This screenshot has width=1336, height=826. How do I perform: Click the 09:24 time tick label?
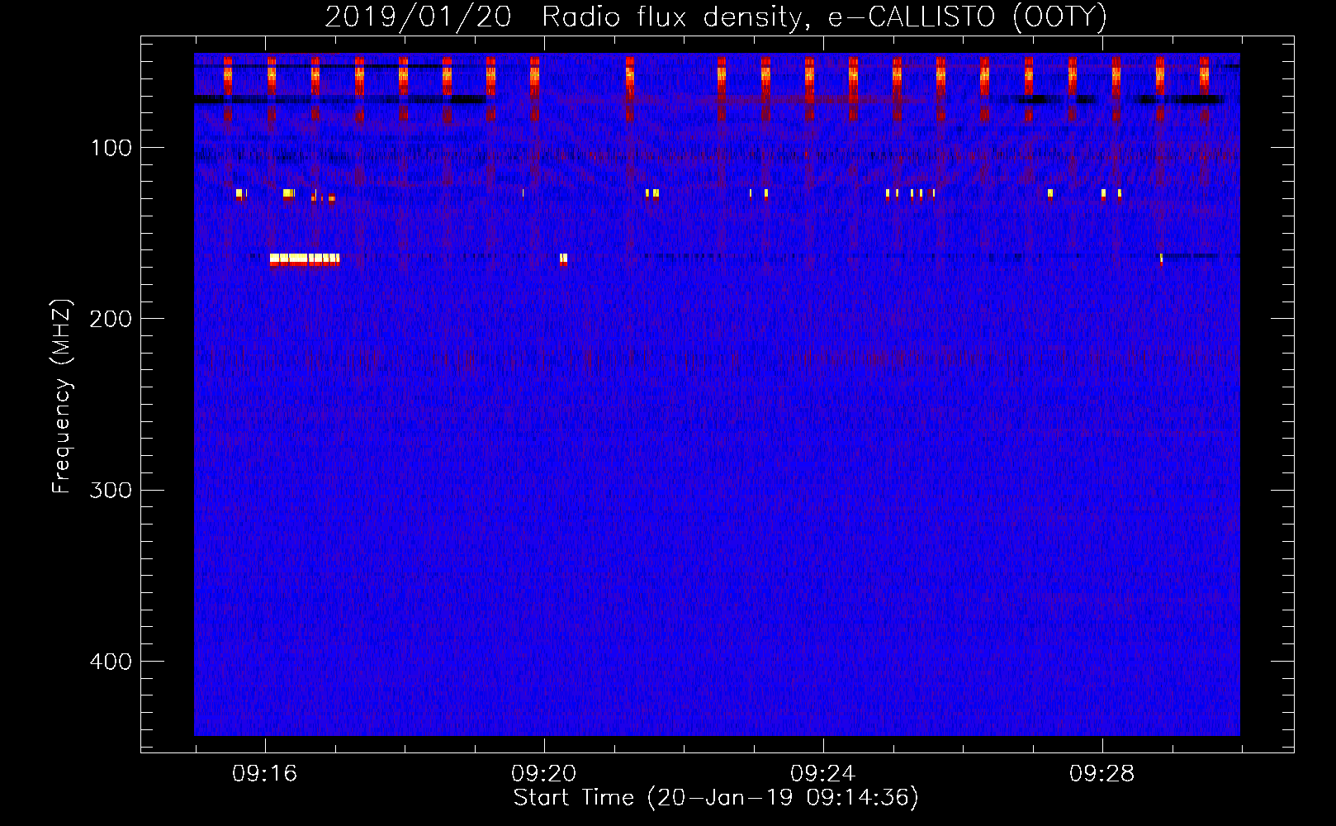[x=823, y=774]
